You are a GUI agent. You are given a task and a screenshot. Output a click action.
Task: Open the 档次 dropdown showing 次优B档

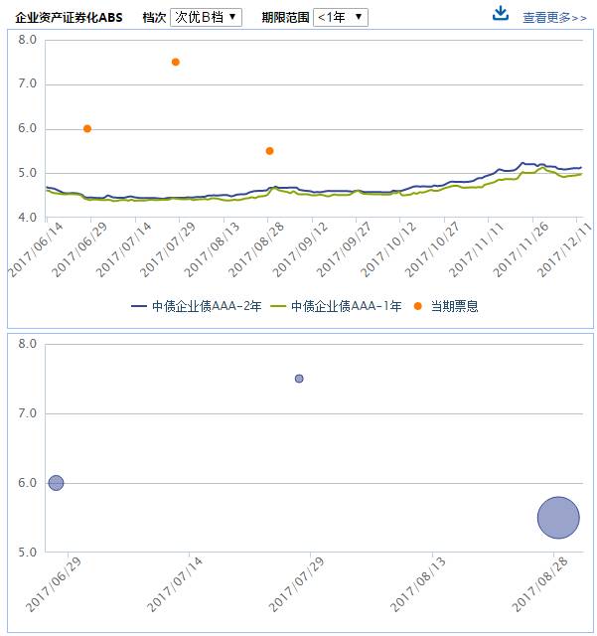tap(206, 17)
